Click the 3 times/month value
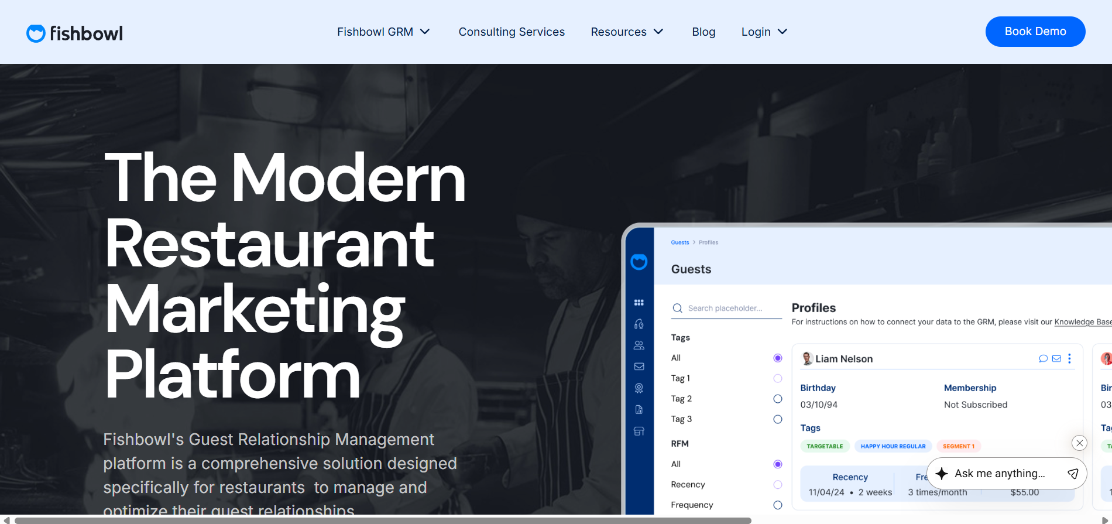 pos(938,492)
